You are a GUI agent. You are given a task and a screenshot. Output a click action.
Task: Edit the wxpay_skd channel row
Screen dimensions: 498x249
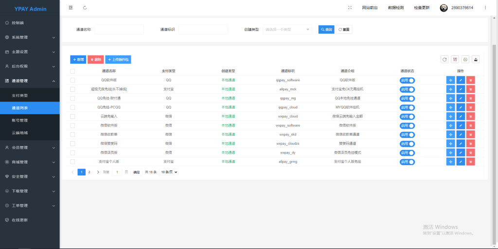point(461,134)
